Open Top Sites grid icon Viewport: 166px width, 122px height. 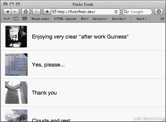24,19
